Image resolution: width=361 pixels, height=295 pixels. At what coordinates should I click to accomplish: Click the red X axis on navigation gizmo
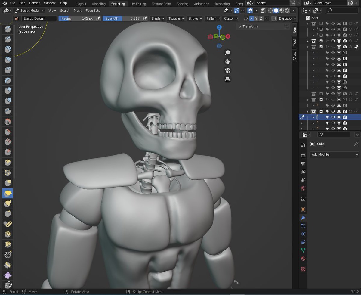[x=228, y=36]
